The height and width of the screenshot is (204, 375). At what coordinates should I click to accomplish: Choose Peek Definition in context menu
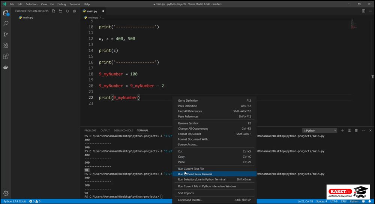(214, 106)
